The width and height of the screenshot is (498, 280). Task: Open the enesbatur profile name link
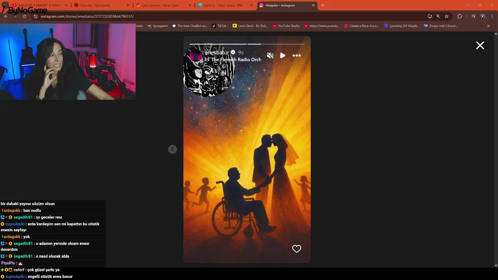tap(217, 52)
